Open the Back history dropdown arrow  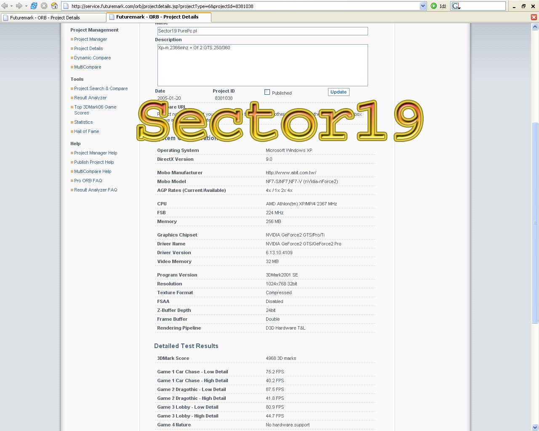pos(11,6)
